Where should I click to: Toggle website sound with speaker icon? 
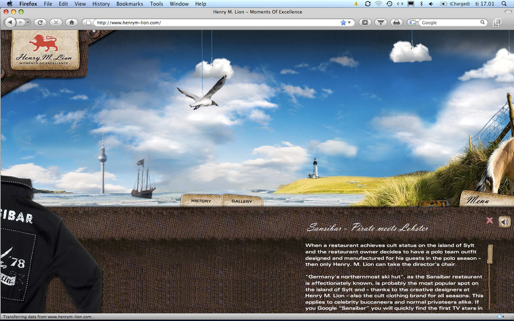tap(505, 221)
